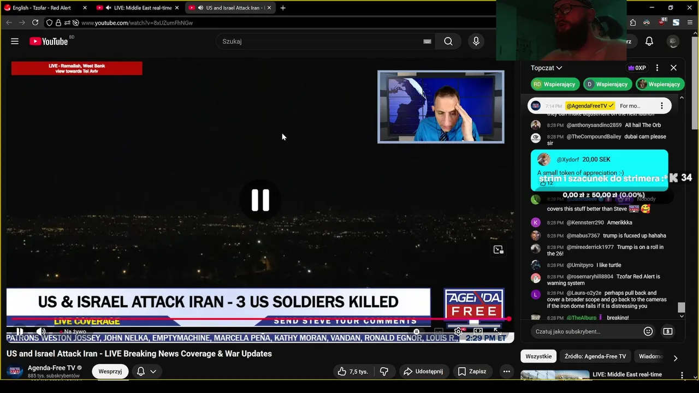This screenshot has height=393, width=699.
Task: Pause the video with player control
Action: (x=20, y=331)
